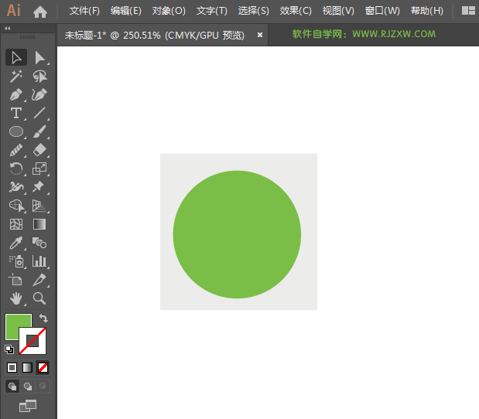Select the Type tool
Screen dimensions: 479x419
click(x=16, y=114)
